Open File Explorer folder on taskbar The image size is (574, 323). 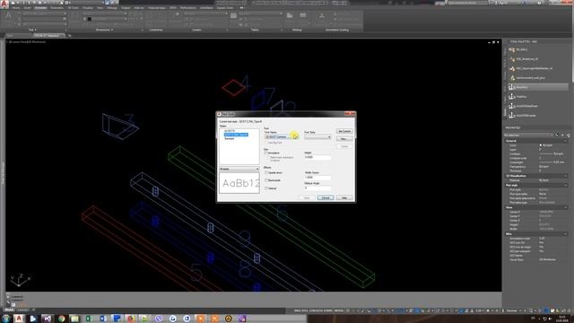(x=75, y=319)
